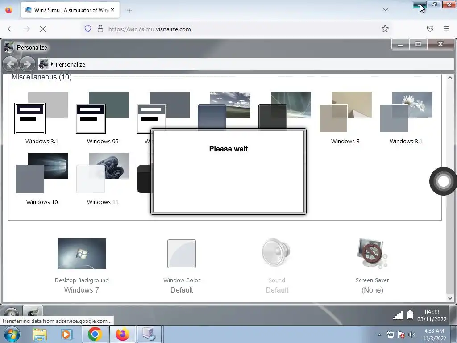Choose the Windows 8.1 theme
The height and width of the screenshot is (343, 457).
click(x=406, y=112)
